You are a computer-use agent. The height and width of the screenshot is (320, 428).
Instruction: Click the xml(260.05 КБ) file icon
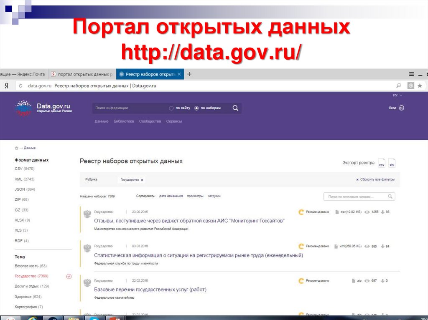click(x=336, y=246)
